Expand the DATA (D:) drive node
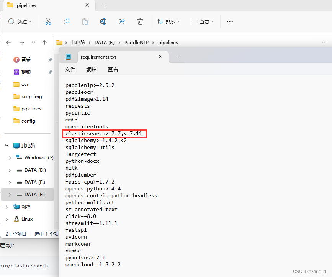The height and width of the screenshot is (277, 332). tap(10, 170)
